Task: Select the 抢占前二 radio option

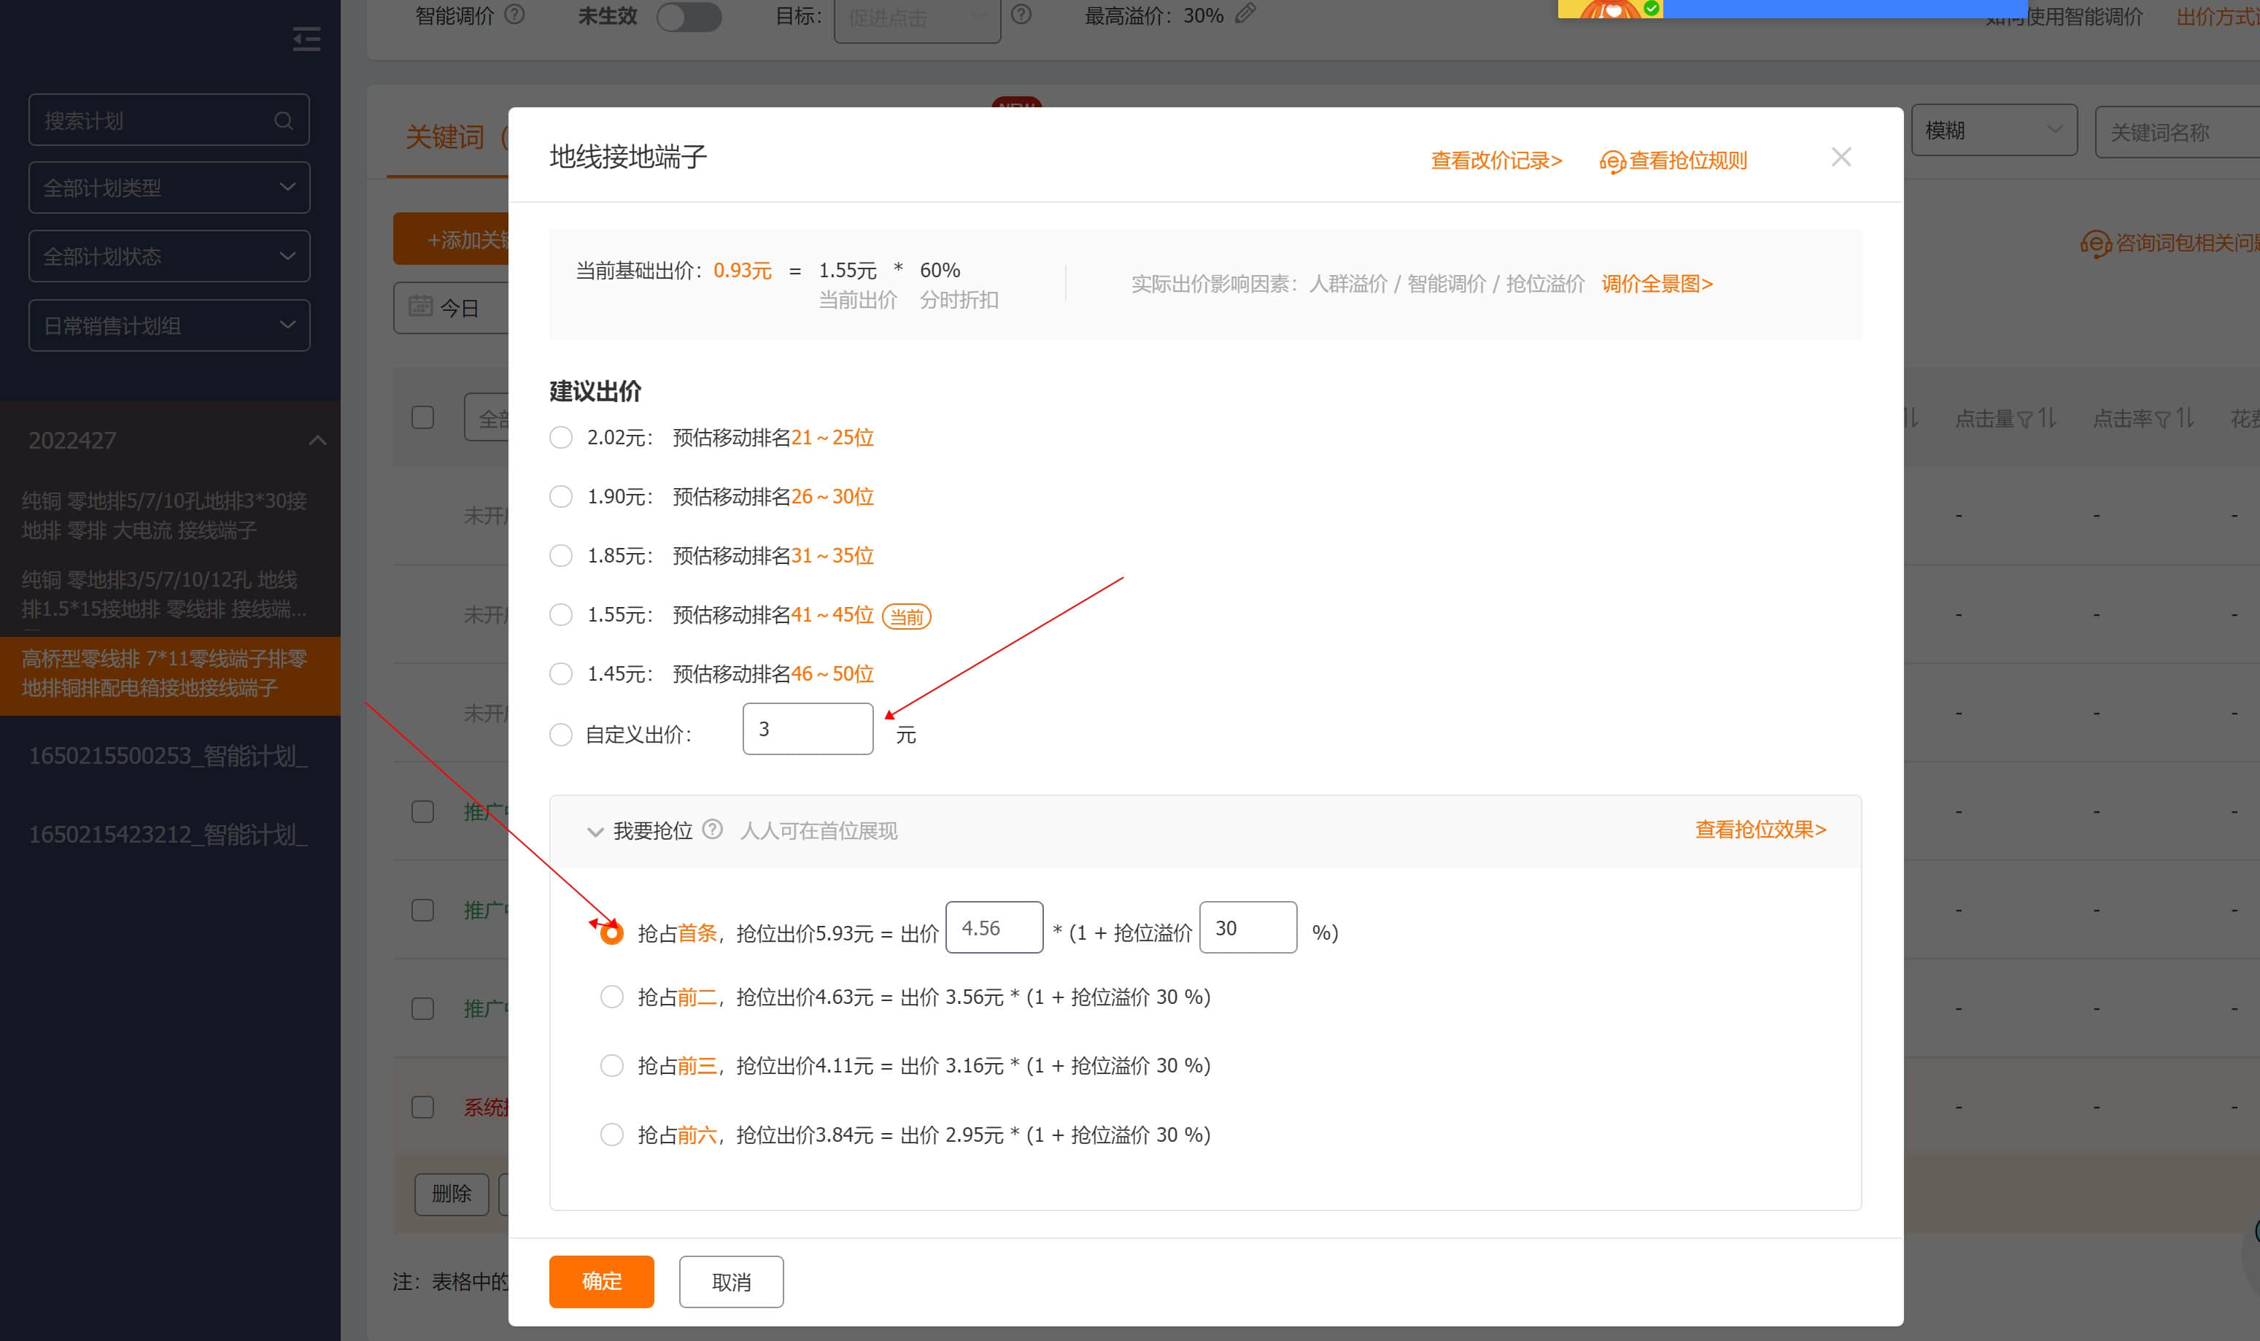Action: click(x=611, y=997)
